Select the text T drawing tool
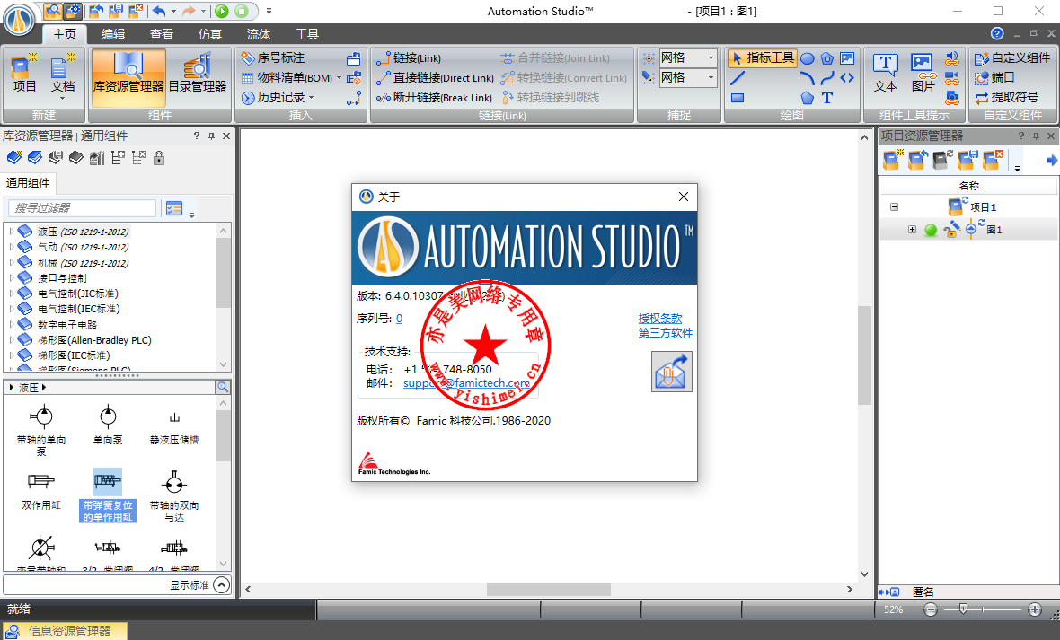This screenshot has height=640, width=1060. tap(826, 98)
